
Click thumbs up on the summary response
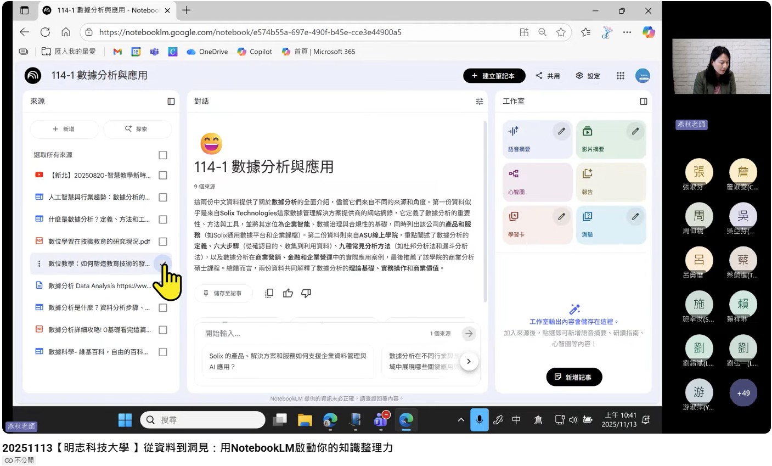tap(288, 293)
